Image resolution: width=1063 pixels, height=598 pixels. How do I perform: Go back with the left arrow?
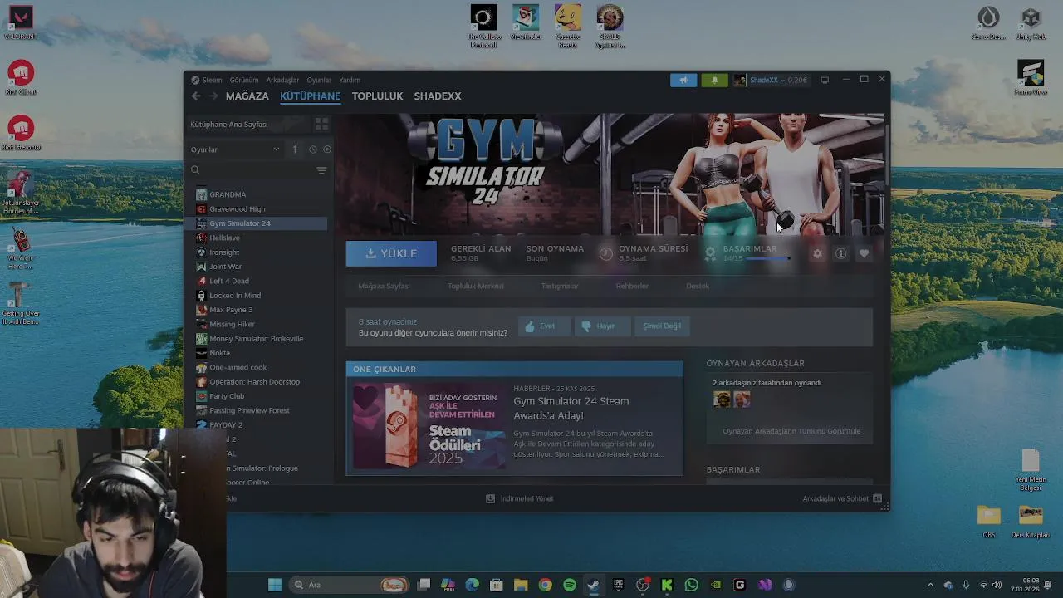click(x=196, y=96)
